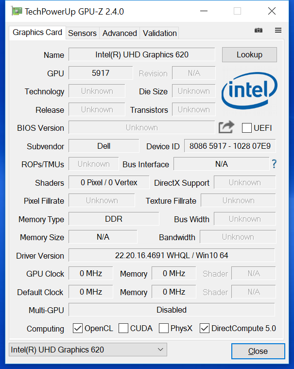Click the Technology Unknown field
Viewport: 294px width, 369px height.
(x=97, y=91)
